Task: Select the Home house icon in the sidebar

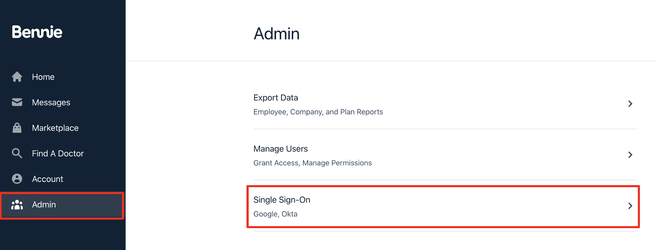Action: click(x=17, y=77)
